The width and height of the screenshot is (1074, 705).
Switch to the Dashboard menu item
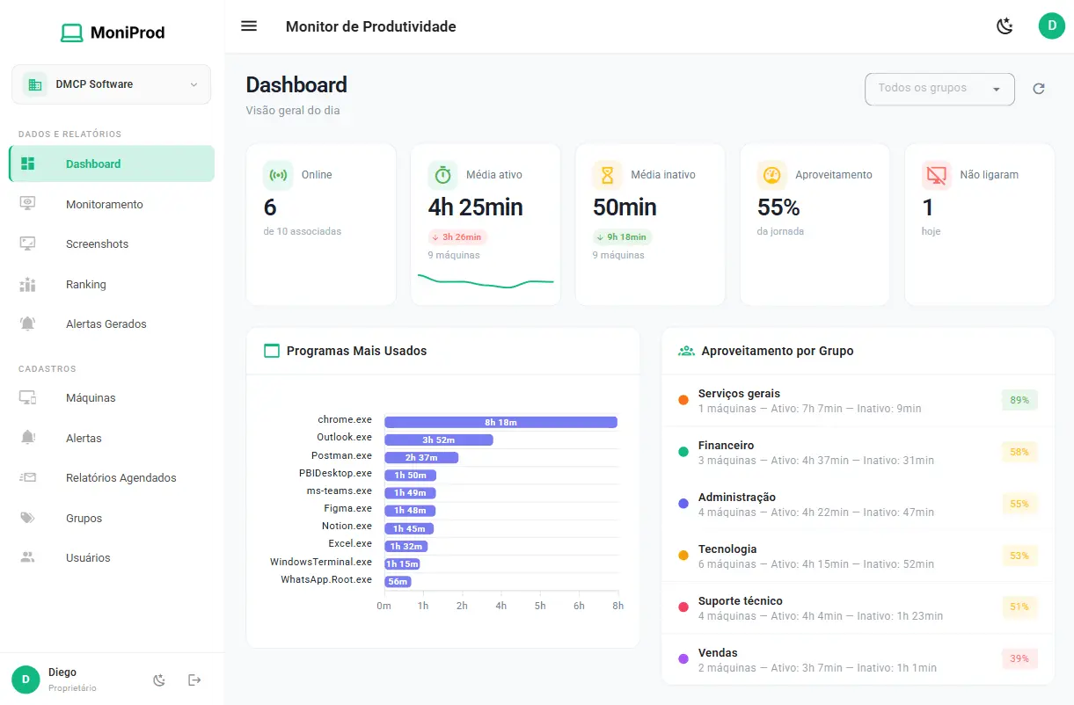click(92, 164)
